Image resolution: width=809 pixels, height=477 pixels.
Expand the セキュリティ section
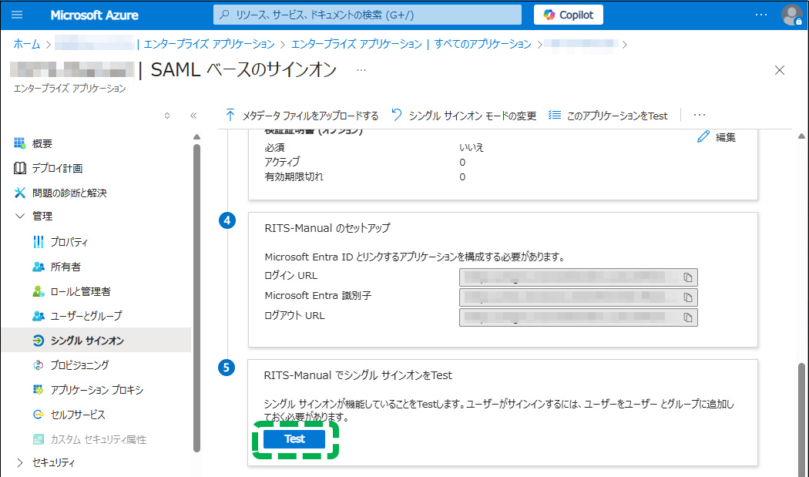(x=19, y=462)
